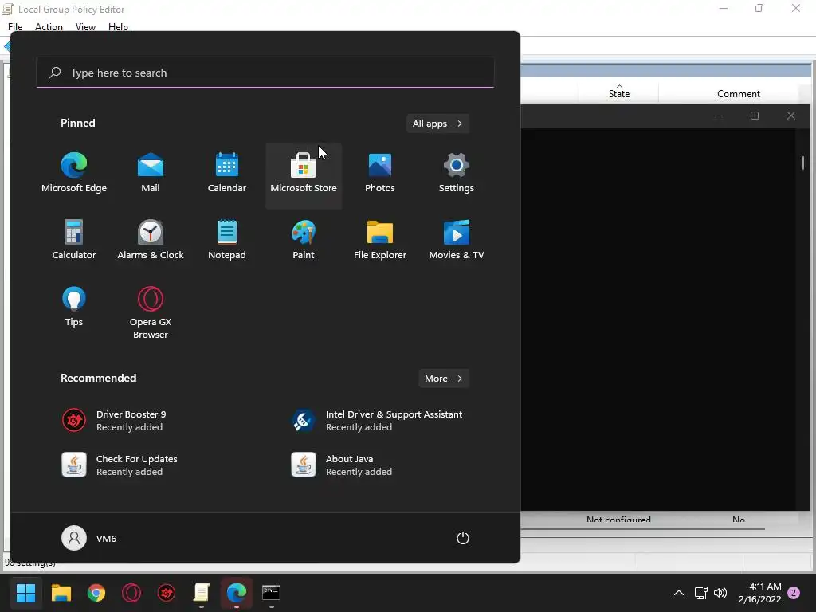Switch to Group Policy Editor taskbar icon

coord(202,593)
